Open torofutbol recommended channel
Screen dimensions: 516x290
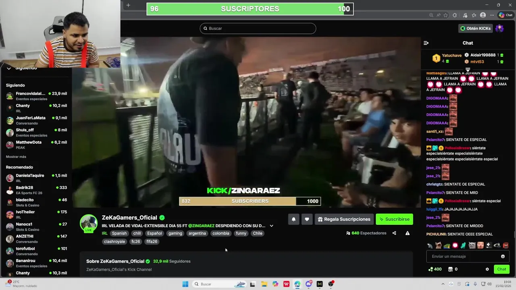click(36, 251)
